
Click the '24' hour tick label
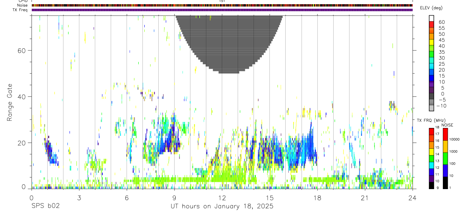(412, 198)
